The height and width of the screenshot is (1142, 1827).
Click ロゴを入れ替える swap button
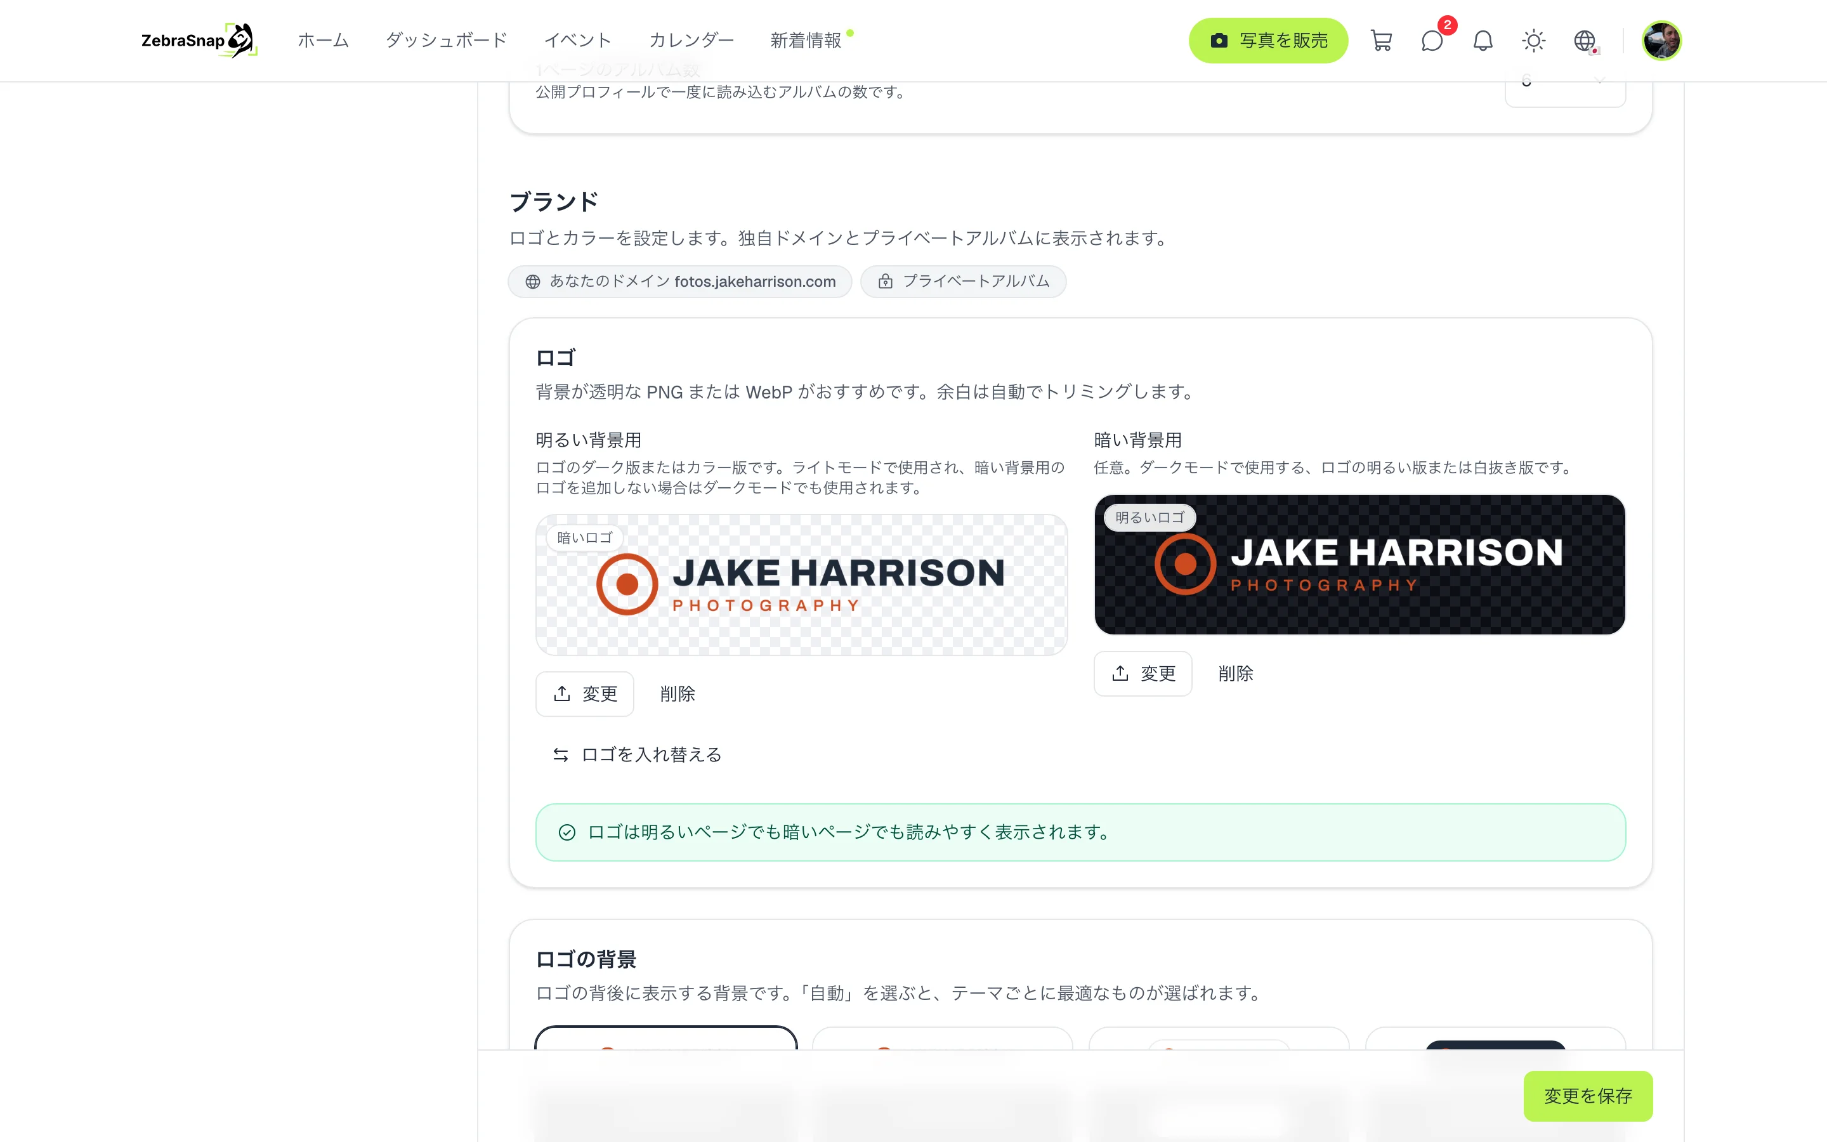pos(637,754)
